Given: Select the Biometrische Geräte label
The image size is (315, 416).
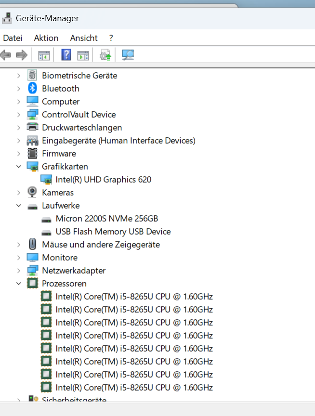Looking at the screenshot, I should pyautogui.click(x=79, y=76).
